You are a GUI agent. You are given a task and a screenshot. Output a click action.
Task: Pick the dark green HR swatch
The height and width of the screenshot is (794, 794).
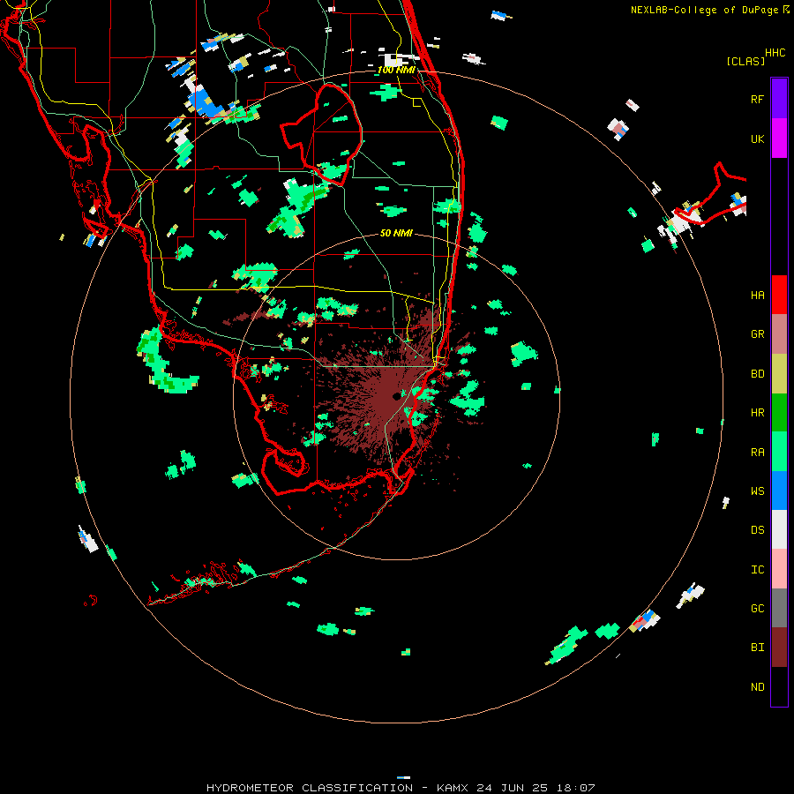[779, 413]
